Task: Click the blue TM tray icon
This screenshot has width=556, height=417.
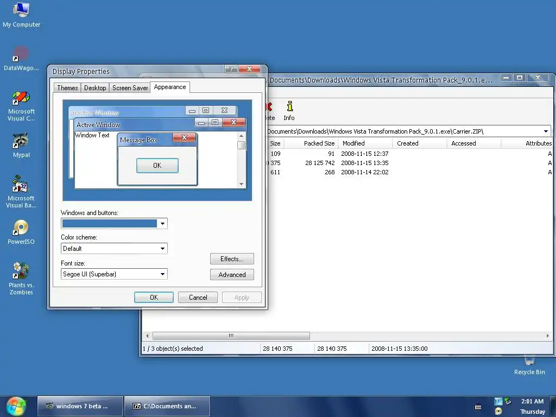Action: tap(498, 401)
